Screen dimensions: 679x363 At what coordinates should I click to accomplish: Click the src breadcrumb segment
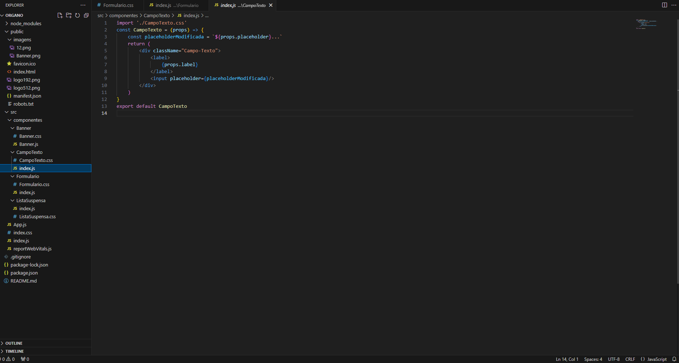[100, 15]
